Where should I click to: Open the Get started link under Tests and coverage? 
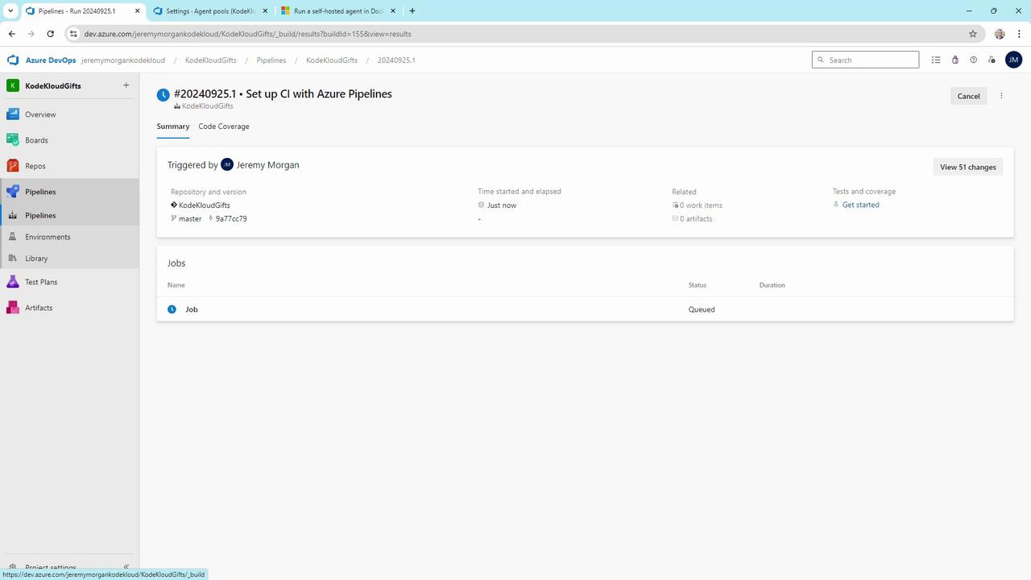(x=860, y=205)
